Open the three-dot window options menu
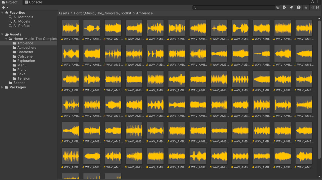The image size is (322, 180). coord(318,2)
